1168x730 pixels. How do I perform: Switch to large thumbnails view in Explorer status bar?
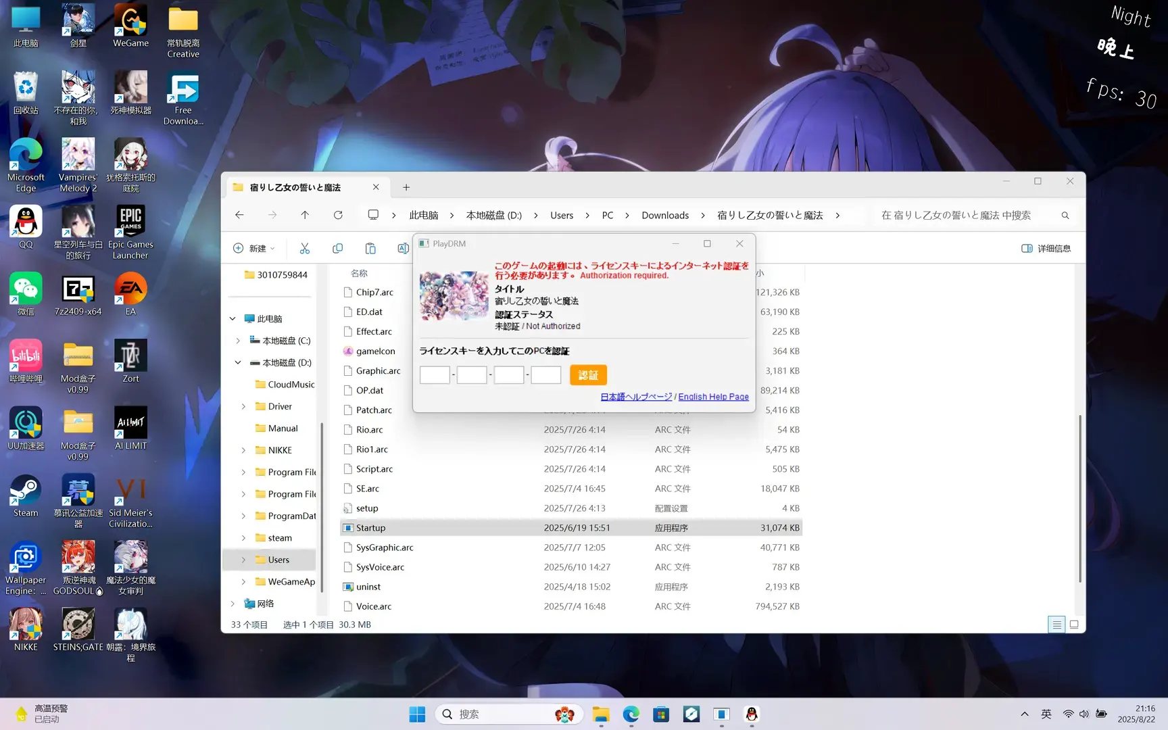tap(1074, 625)
